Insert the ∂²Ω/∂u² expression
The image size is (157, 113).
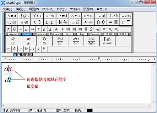coord(60,41)
